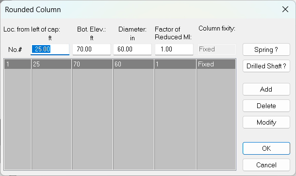Screen dimensions: 296x176
Task: Focus the Loc. from left of cap field
Action: pos(50,49)
